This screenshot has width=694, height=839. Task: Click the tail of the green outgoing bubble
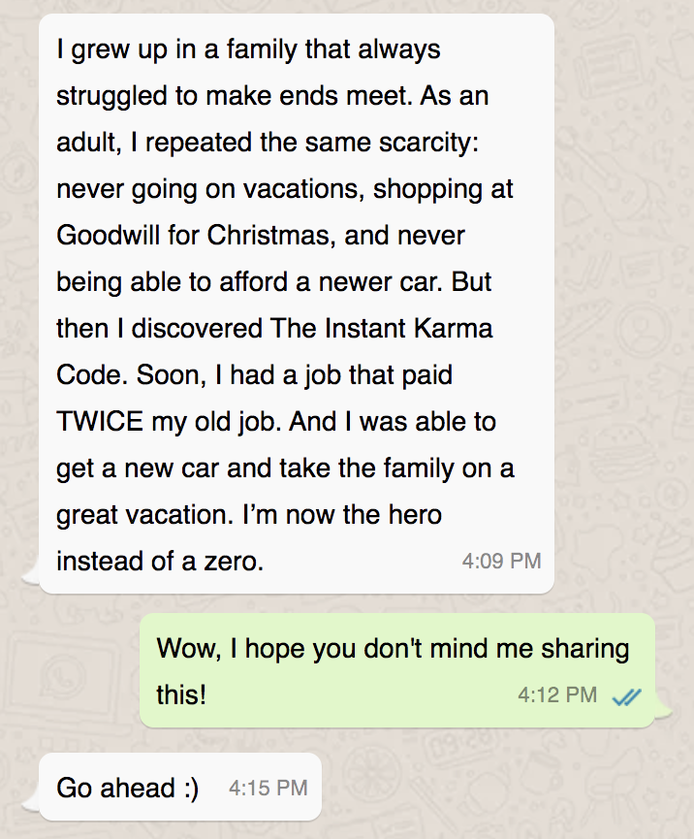point(663,715)
